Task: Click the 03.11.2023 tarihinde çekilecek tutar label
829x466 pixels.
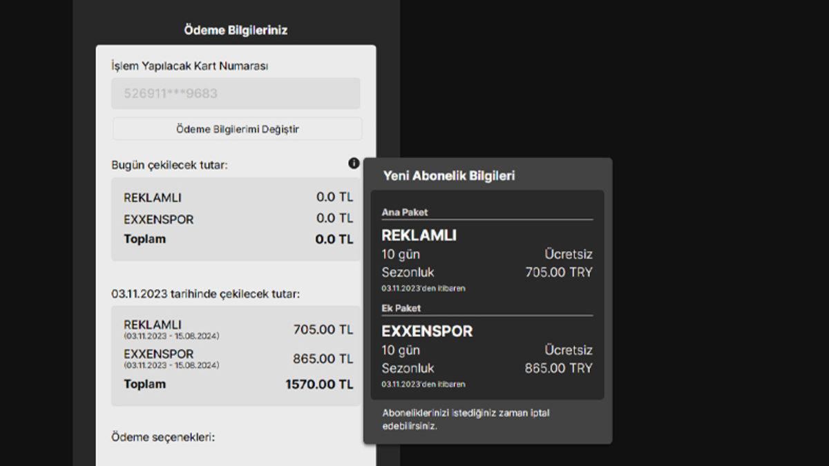Action: [x=206, y=294]
